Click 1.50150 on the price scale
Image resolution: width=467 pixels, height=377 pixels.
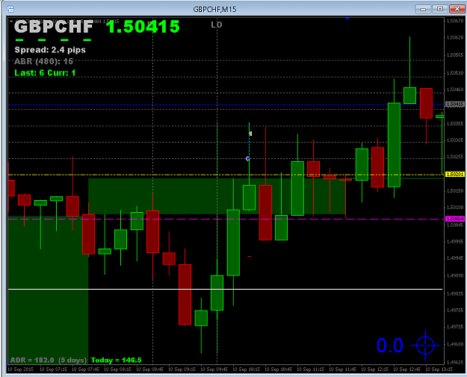click(455, 190)
